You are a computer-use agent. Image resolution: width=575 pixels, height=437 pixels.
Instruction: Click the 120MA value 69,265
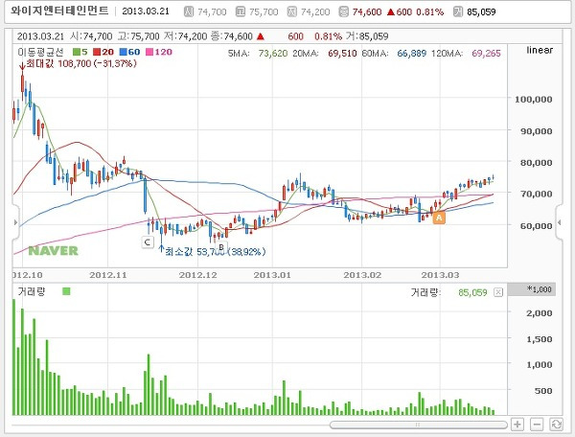point(486,53)
